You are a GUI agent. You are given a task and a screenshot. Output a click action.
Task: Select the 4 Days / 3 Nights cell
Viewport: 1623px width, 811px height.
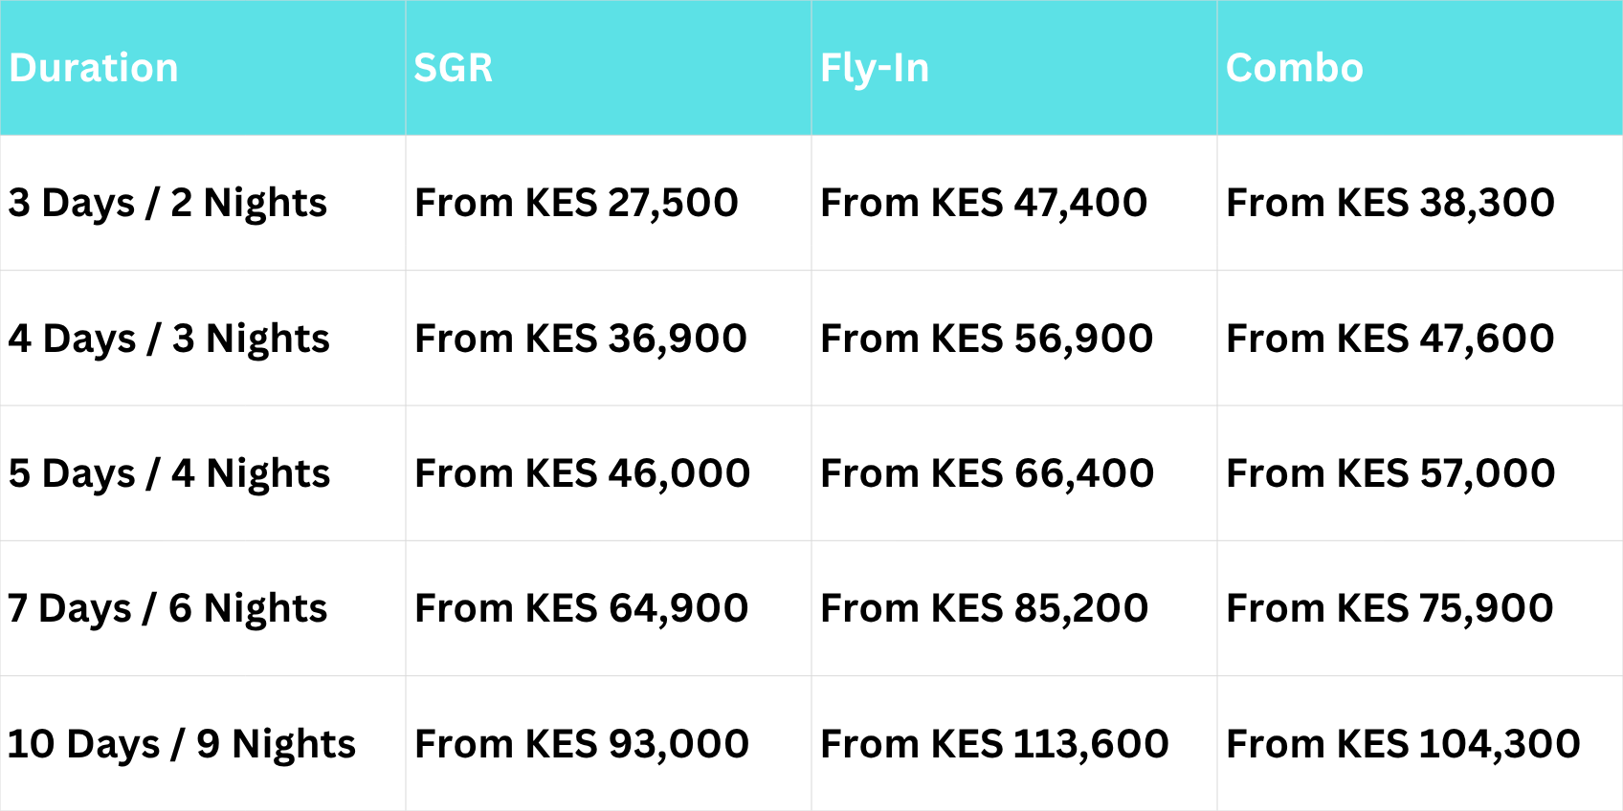(169, 339)
